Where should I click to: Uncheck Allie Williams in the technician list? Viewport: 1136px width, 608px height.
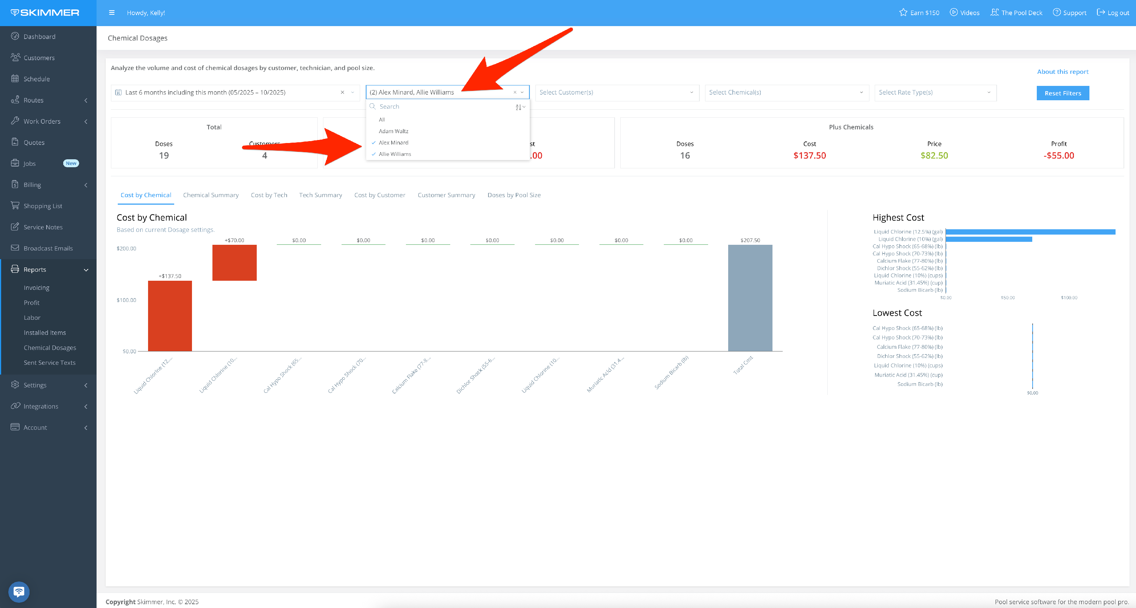[395, 154]
